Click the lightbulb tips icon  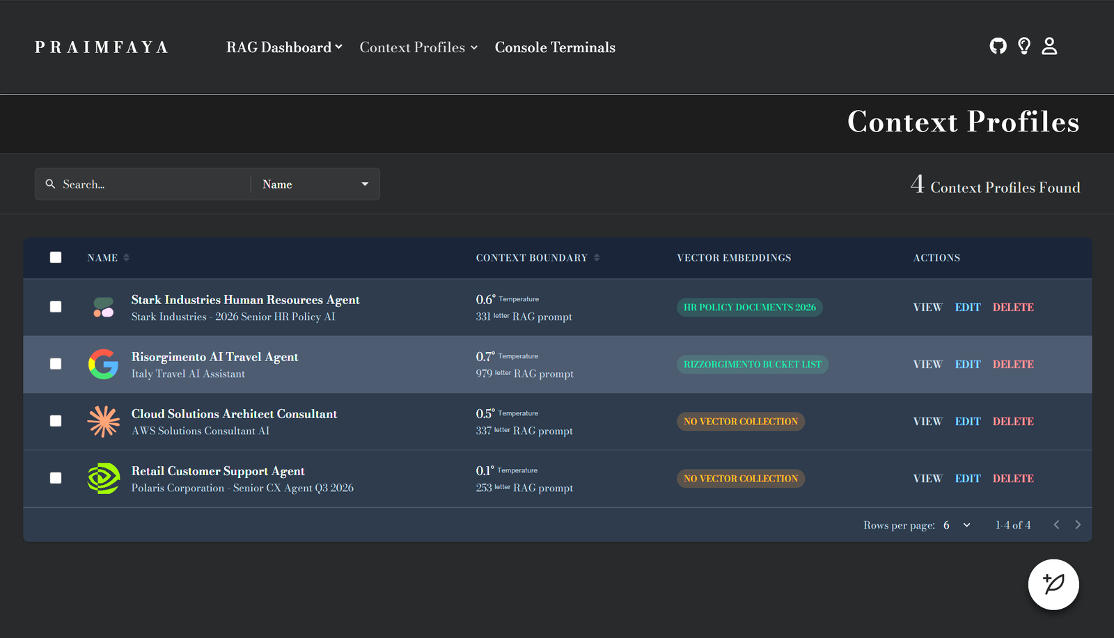coord(1023,46)
